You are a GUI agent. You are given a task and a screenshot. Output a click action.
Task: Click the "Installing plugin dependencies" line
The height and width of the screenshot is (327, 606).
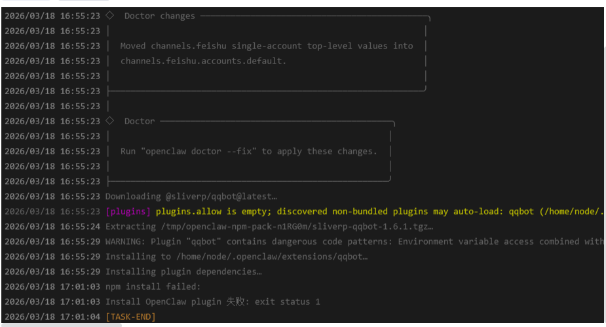pyautogui.click(x=183, y=271)
